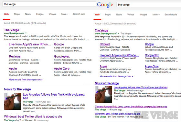Open Camera lowered into deep ocean trench article

tap(131, 107)
